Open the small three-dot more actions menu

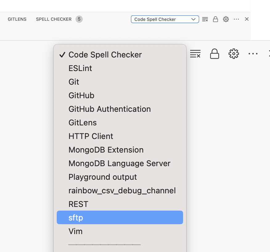236,19
